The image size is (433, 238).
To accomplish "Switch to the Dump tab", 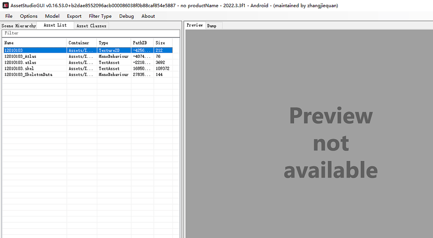I will (212, 26).
